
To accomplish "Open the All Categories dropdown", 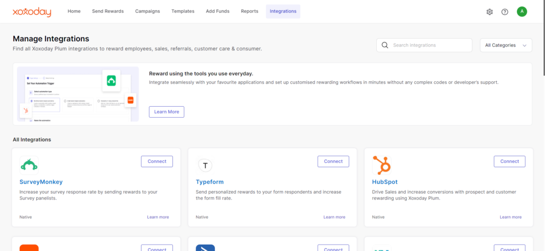I will [506, 45].
